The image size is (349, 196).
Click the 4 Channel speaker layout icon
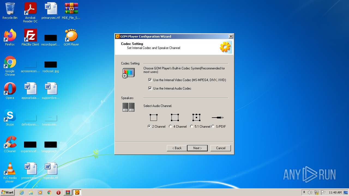pos(175,117)
